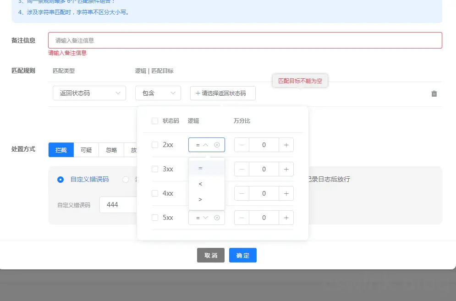Increase the 2xx ratio with plus button
The image size is (456, 301).
click(x=286, y=145)
